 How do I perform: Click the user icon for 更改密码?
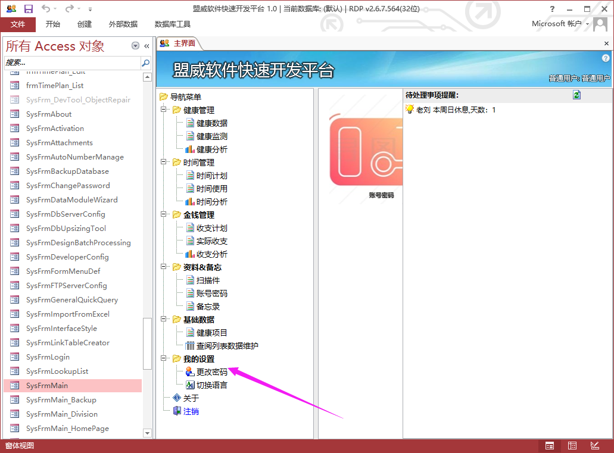tap(190, 371)
